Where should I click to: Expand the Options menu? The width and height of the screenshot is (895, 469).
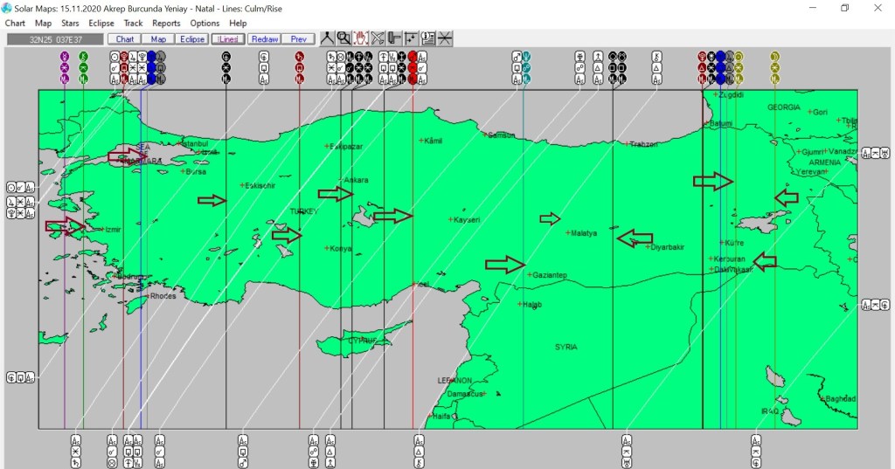205,24
